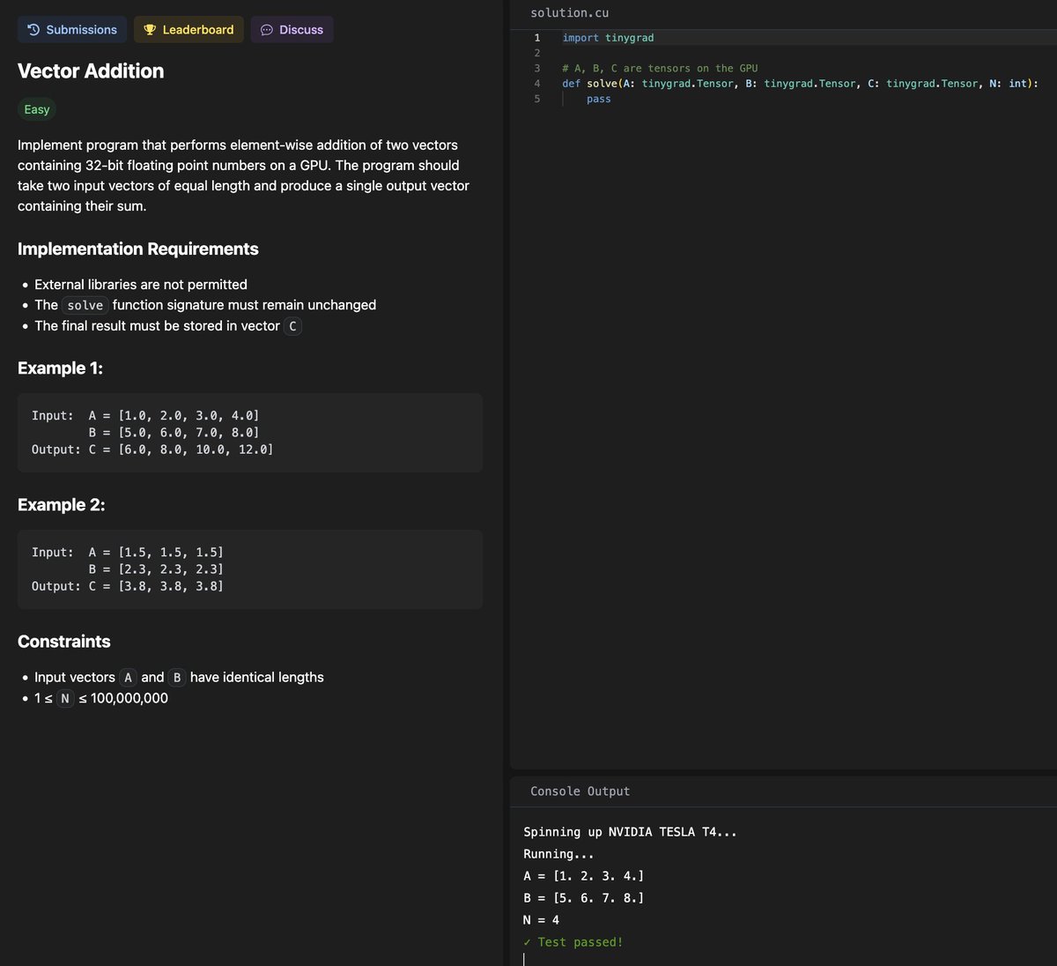Click the divider between problem and editor panels

click(506, 483)
